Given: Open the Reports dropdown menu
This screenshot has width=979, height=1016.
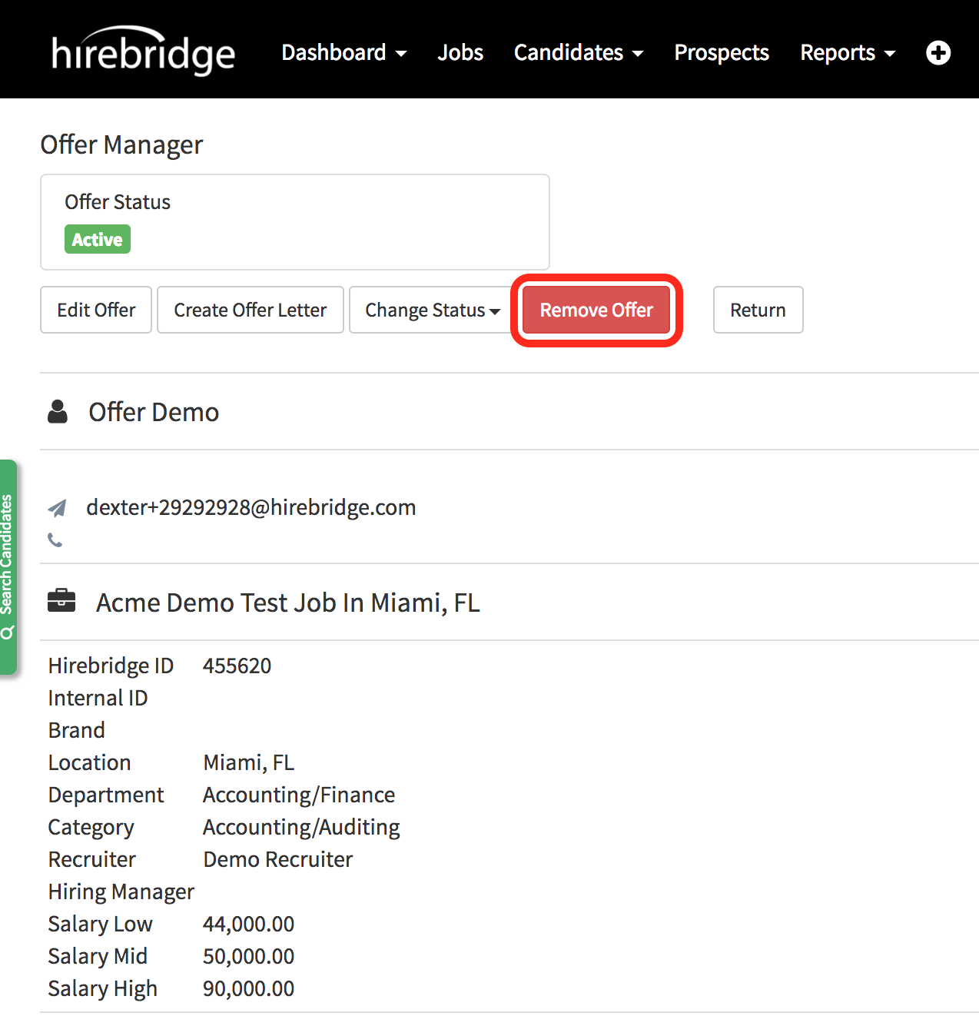Looking at the screenshot, I should pos(847,53).
